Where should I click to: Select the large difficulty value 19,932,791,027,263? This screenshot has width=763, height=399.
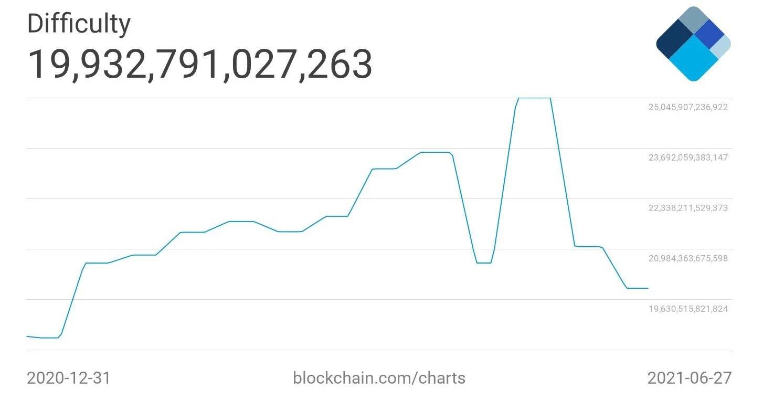[199, 65]
